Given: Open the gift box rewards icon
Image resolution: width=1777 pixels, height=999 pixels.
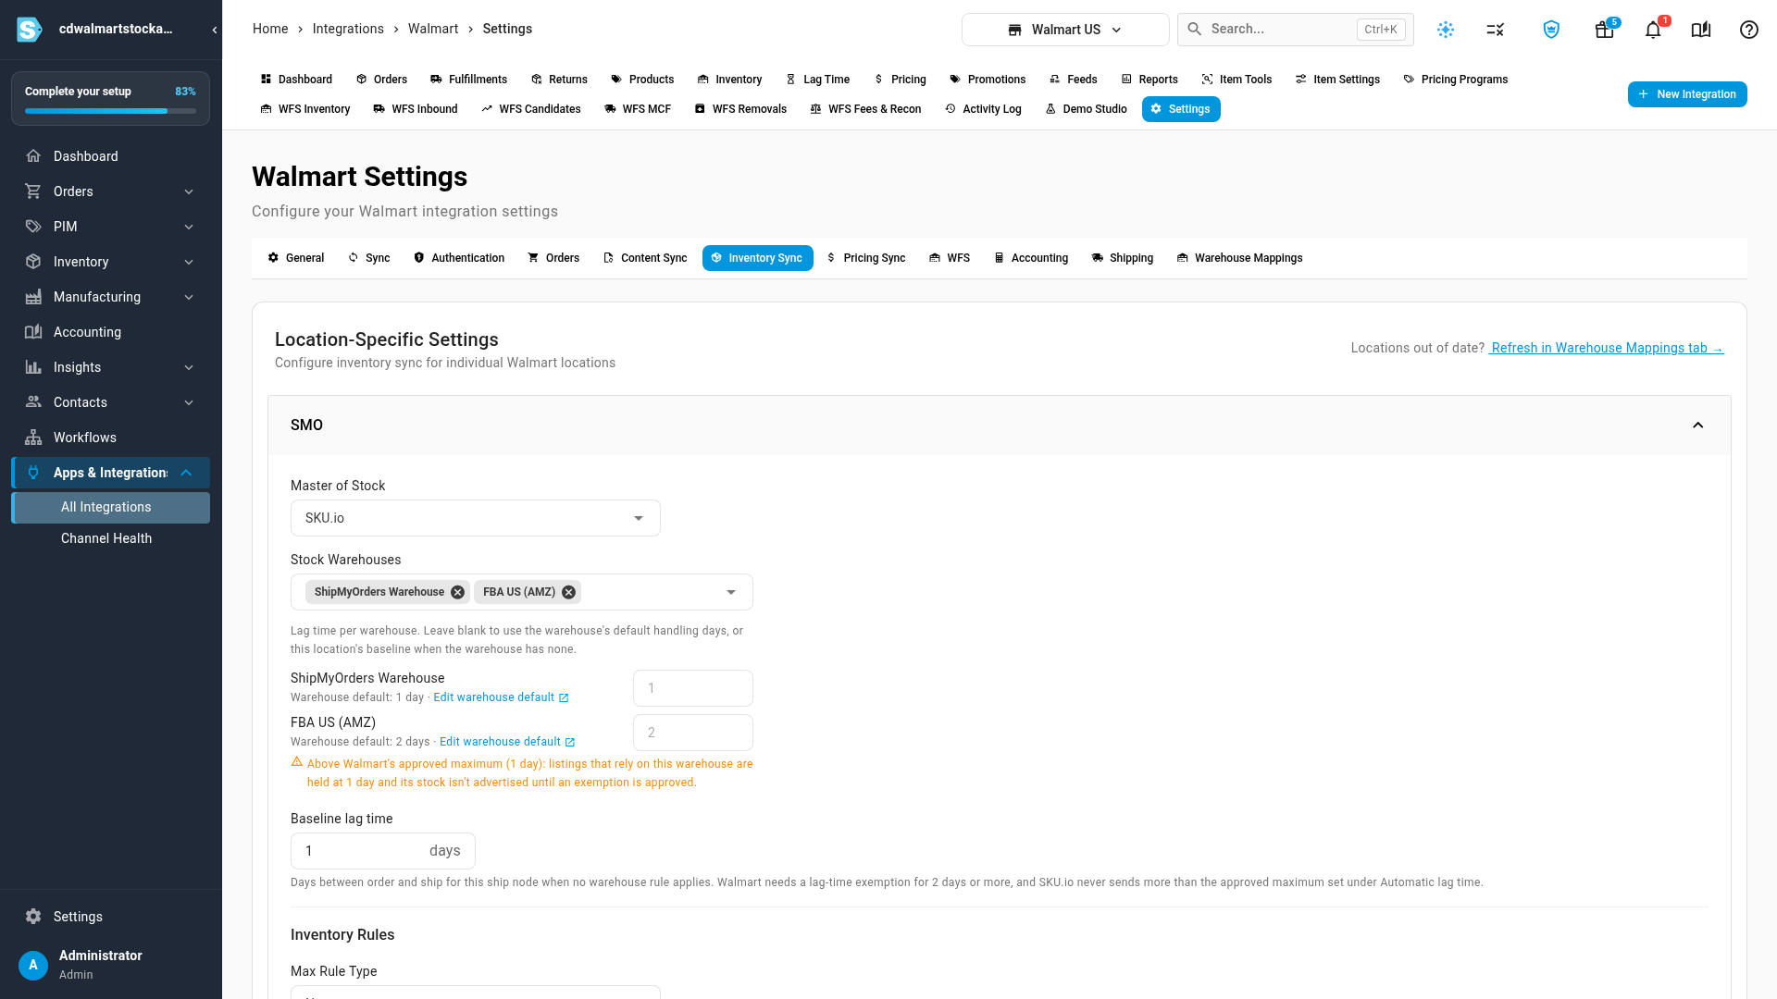Looking at the screenshot, I should tap(1605, 30).
